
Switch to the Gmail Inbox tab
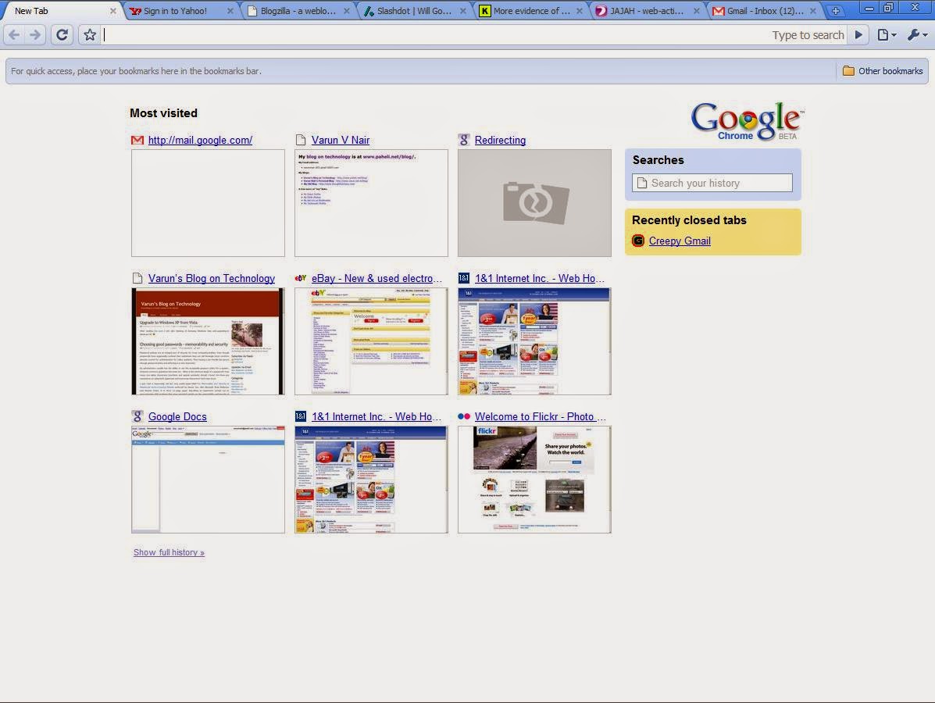click(763, 11)
